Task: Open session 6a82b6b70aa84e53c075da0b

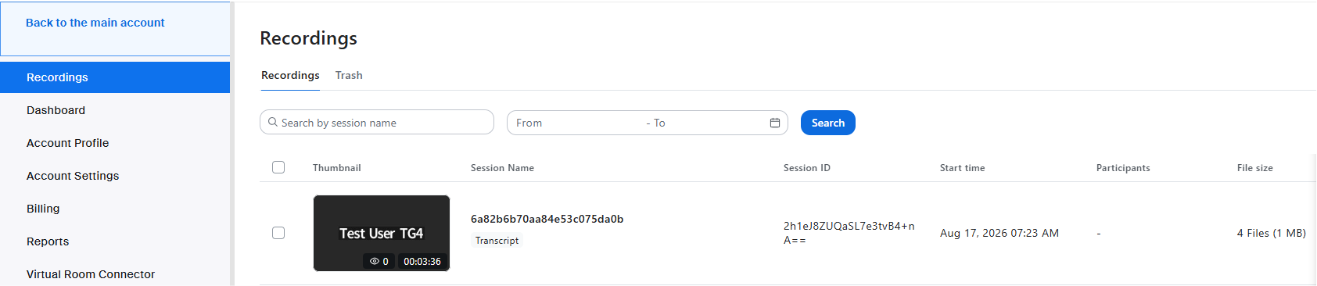Action: coord(547,219)
